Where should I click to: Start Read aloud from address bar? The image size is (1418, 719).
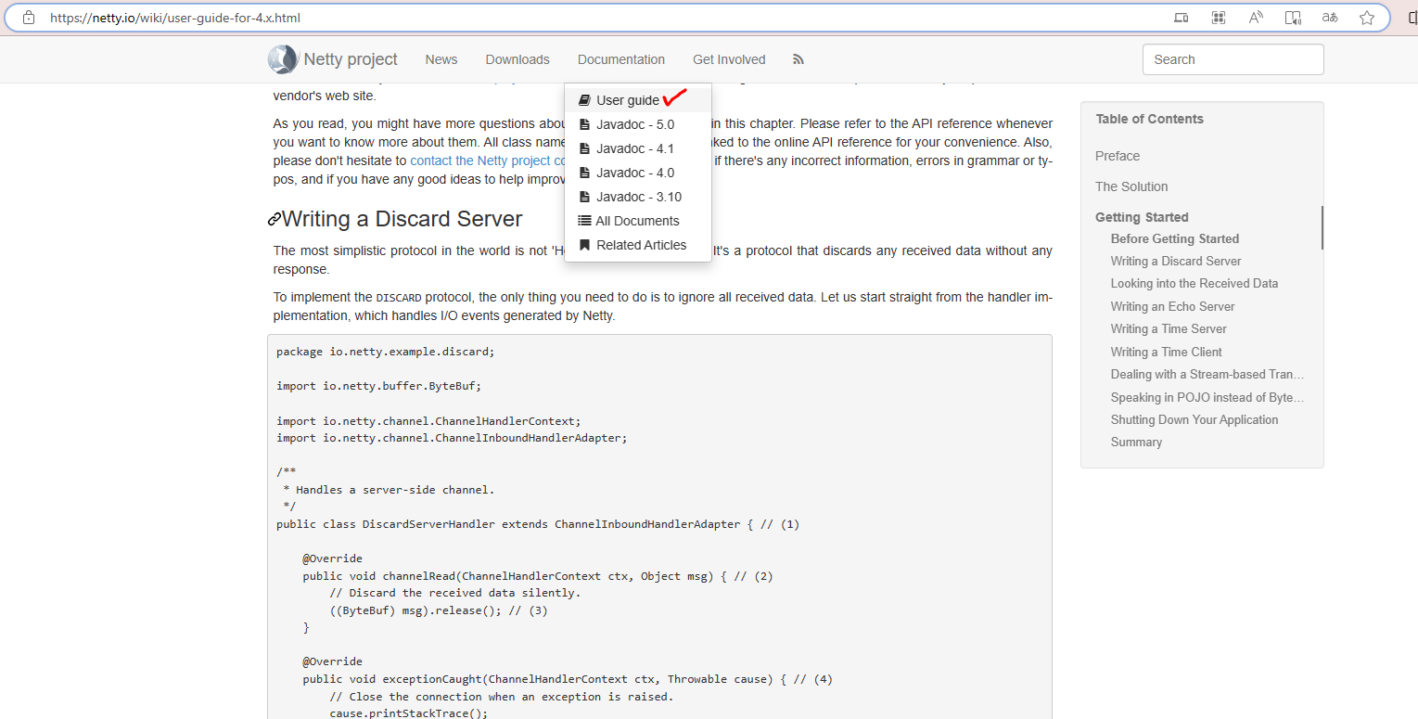pos(1256,18)
